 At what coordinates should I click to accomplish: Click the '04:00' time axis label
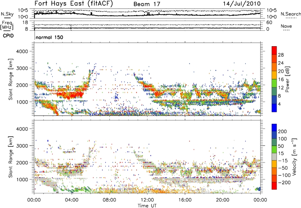pos(72,200)
